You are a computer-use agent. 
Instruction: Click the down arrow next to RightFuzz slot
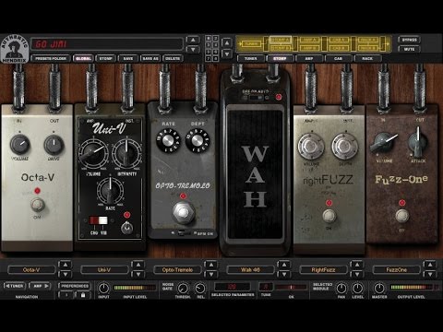[x=357, y=274]
